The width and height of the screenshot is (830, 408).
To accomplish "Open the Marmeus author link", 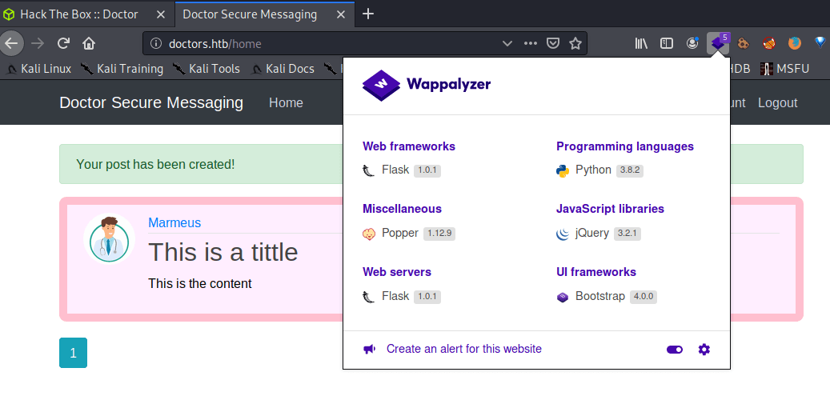I will 174,222.
